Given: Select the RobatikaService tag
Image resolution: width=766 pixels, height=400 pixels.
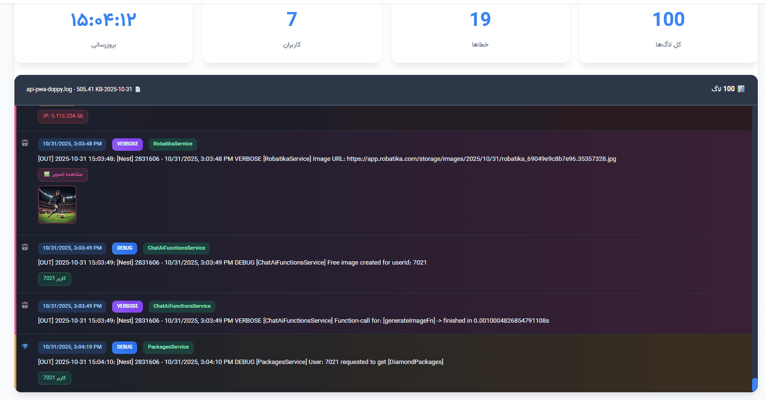Looking at the screenshot, I should tap(173, 144).
